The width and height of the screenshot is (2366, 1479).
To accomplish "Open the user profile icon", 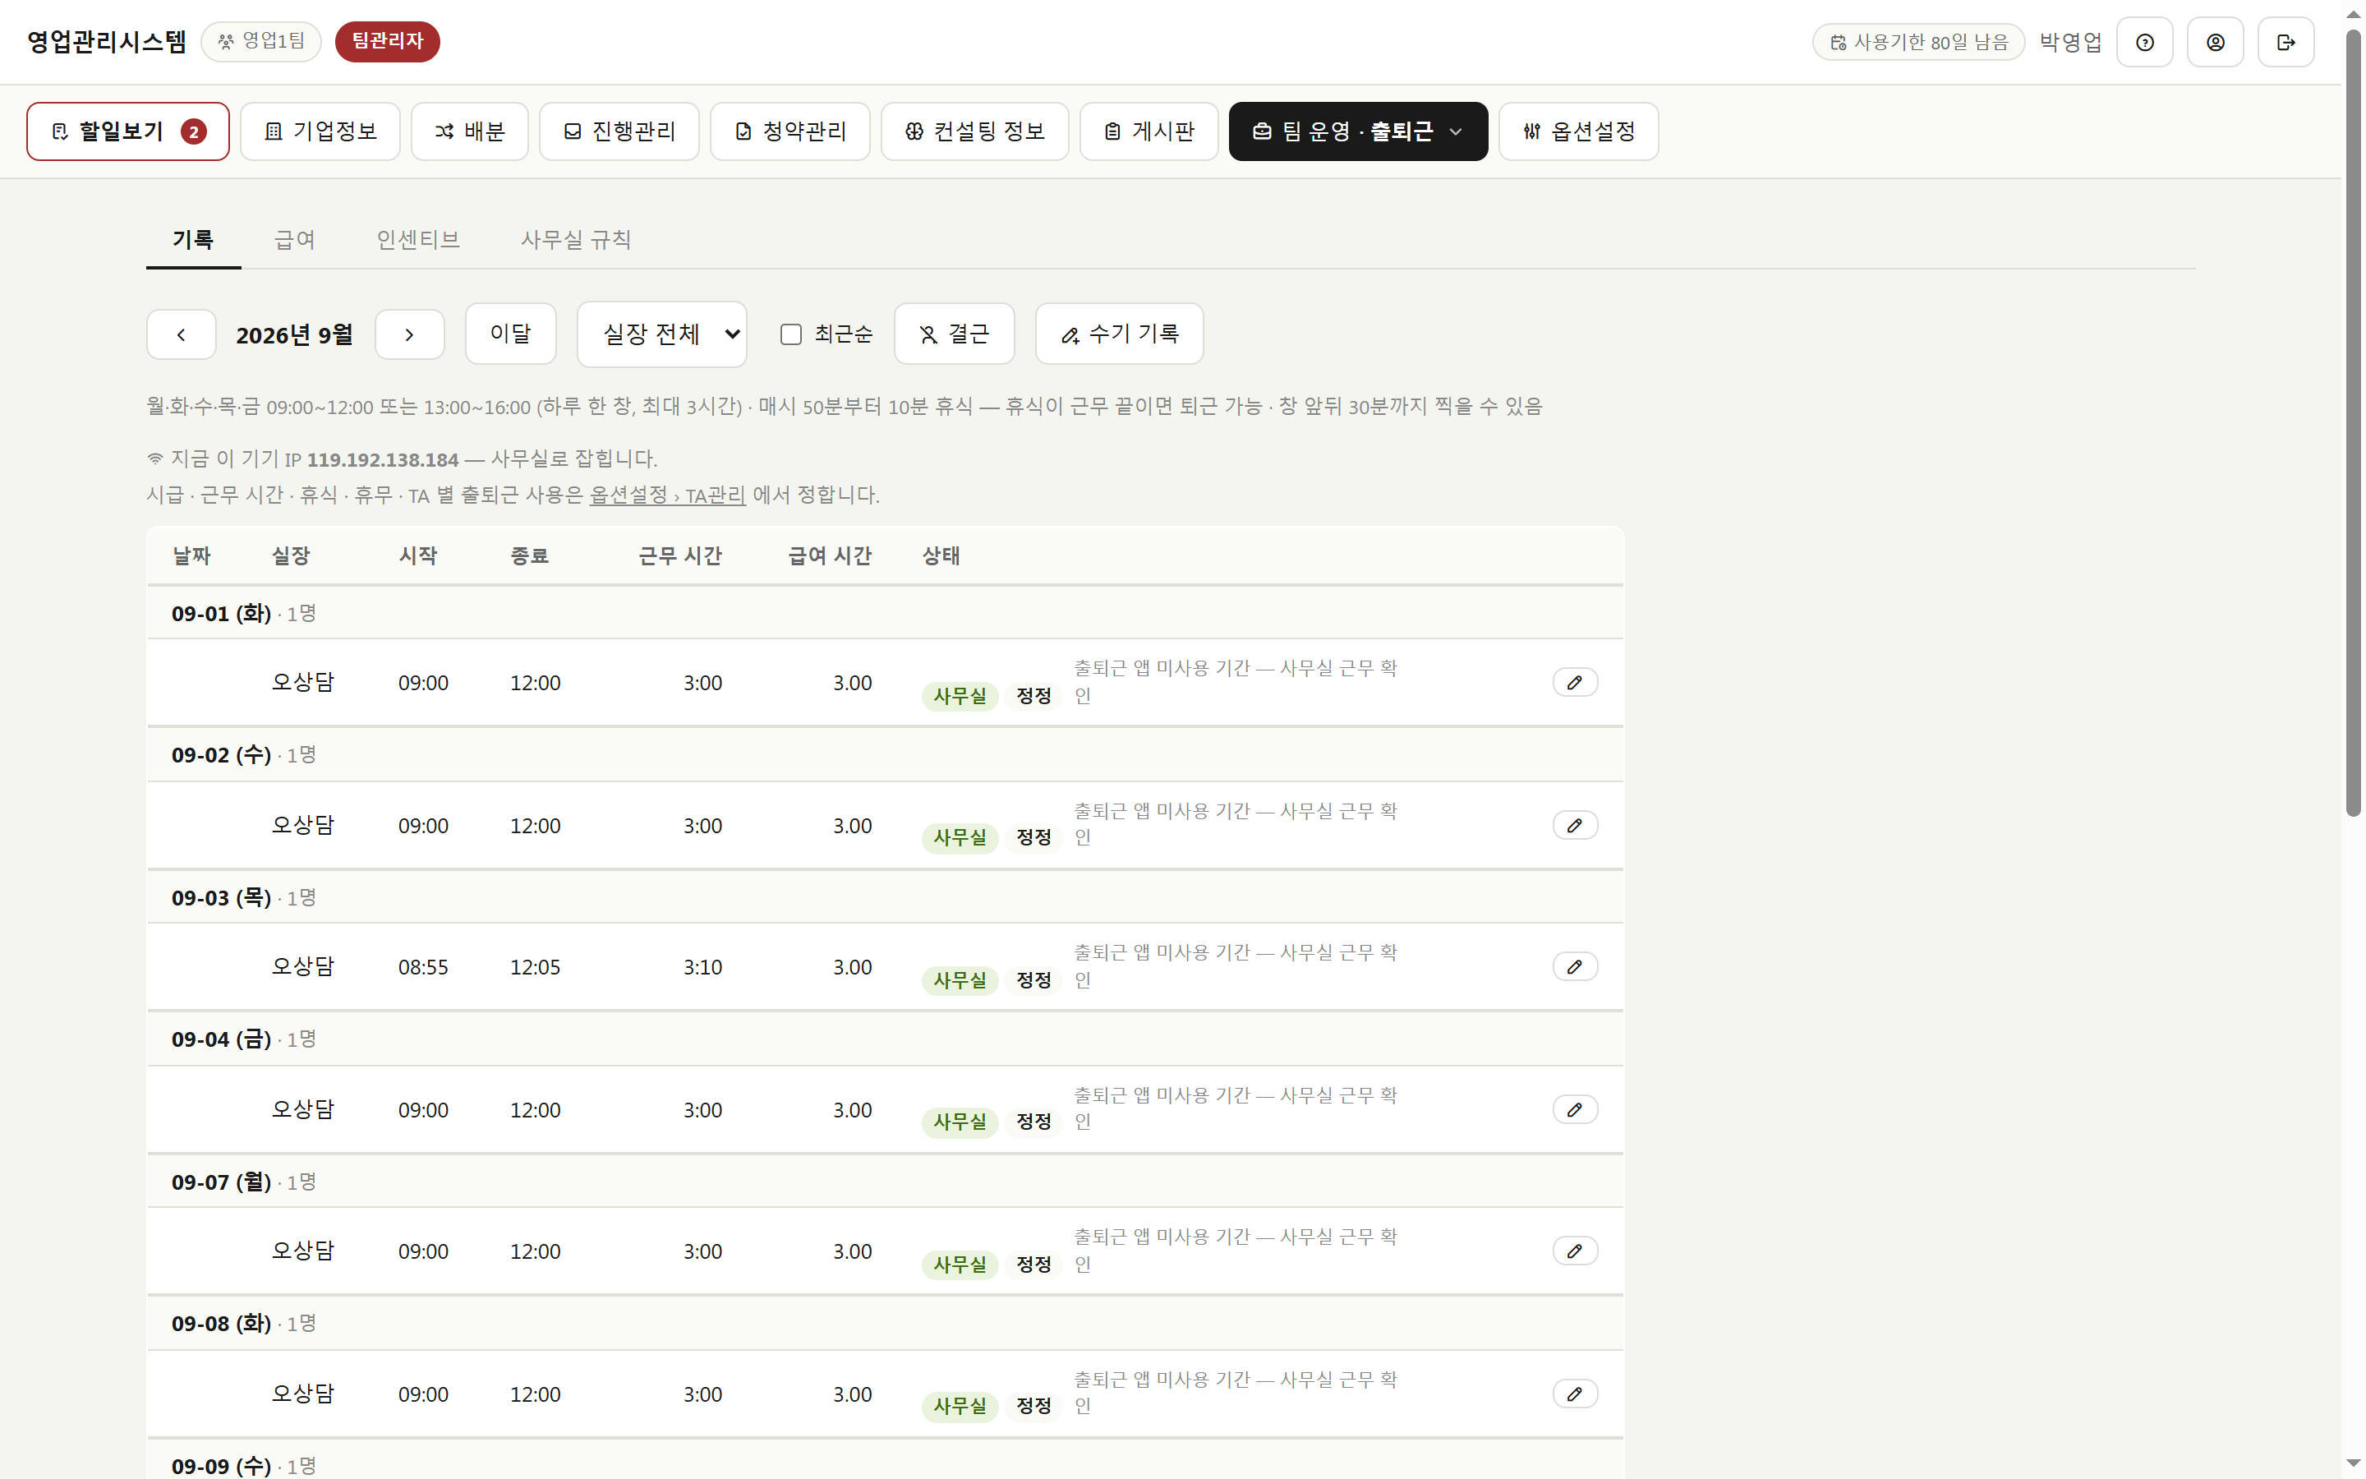I will coord(2215,42).
